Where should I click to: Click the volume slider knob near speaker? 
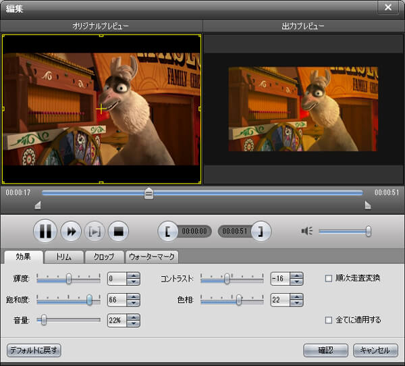tap(369, 231)
